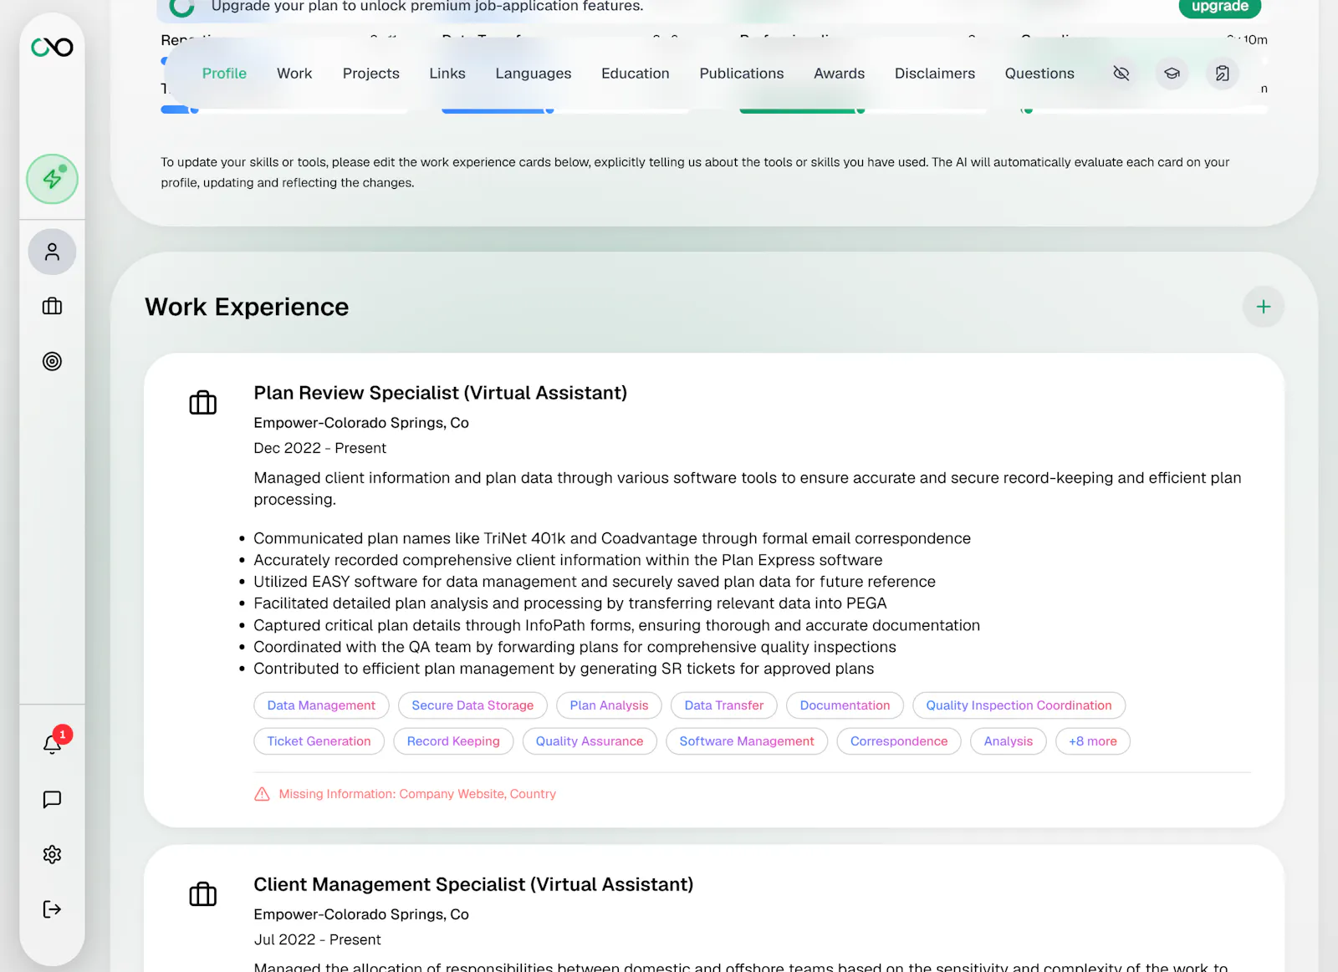Click the bullet mentioning InfoPath forms
Screen dimensions: 1338x972
(x=616, y=625)
